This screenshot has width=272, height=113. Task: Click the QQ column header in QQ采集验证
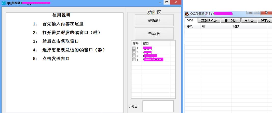pos(216,26)
